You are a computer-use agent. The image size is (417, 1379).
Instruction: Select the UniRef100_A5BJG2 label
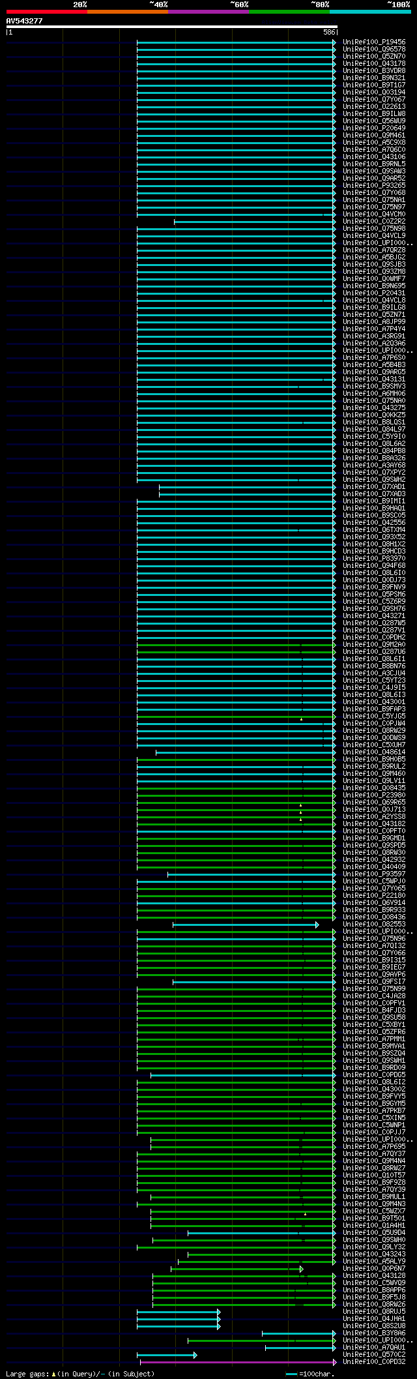374,257
